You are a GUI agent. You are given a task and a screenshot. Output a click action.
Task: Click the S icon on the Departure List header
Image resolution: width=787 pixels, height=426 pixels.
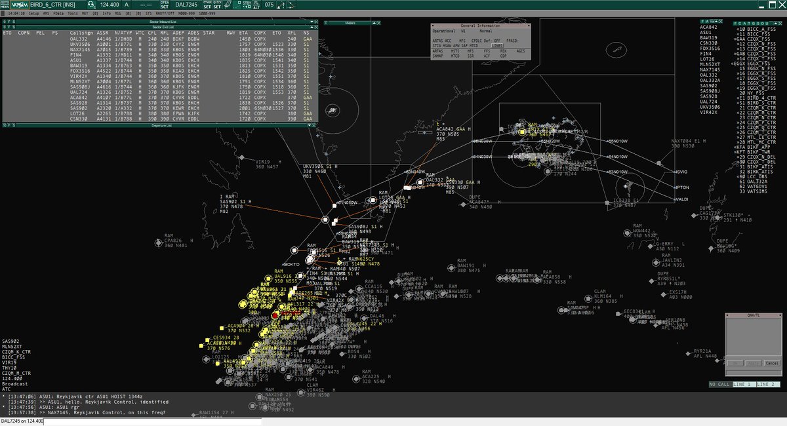tap(13, 124)
